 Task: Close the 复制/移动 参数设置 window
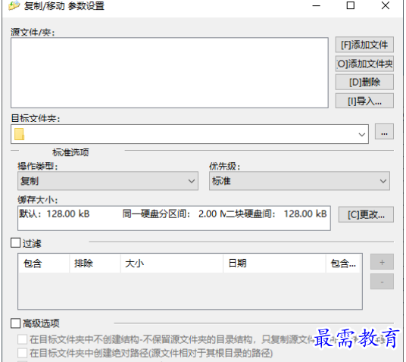point(386,5)
